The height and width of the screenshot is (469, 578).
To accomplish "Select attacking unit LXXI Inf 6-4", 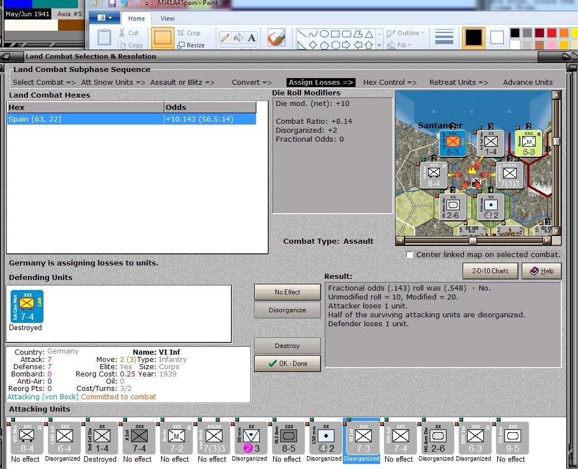I will point(64,438).
